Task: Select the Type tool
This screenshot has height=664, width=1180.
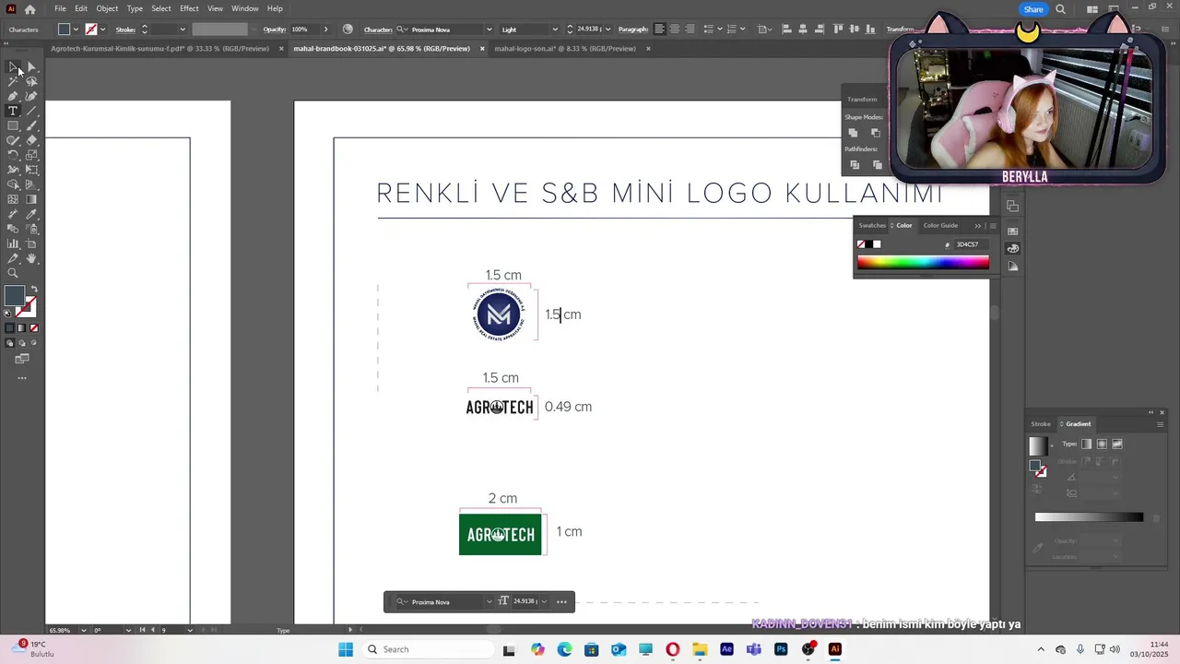Action: click(x=13, y=112)
